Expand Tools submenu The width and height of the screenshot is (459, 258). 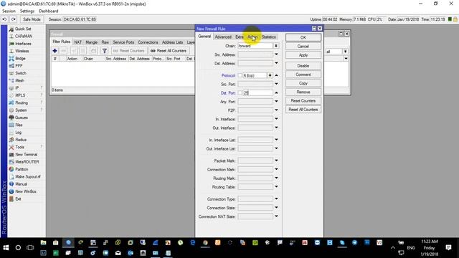(19, 147)
